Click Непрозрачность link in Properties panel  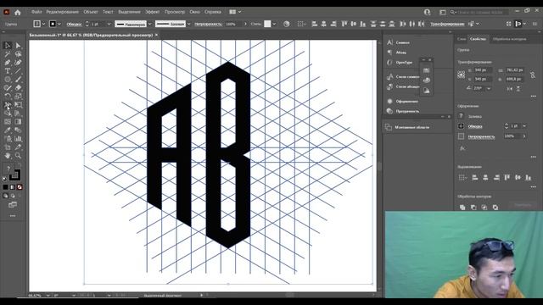[481, 136]
